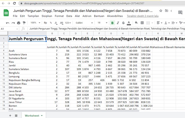Add a new sheet with plus button
The image size is (185, 118).
coord(10,115)
